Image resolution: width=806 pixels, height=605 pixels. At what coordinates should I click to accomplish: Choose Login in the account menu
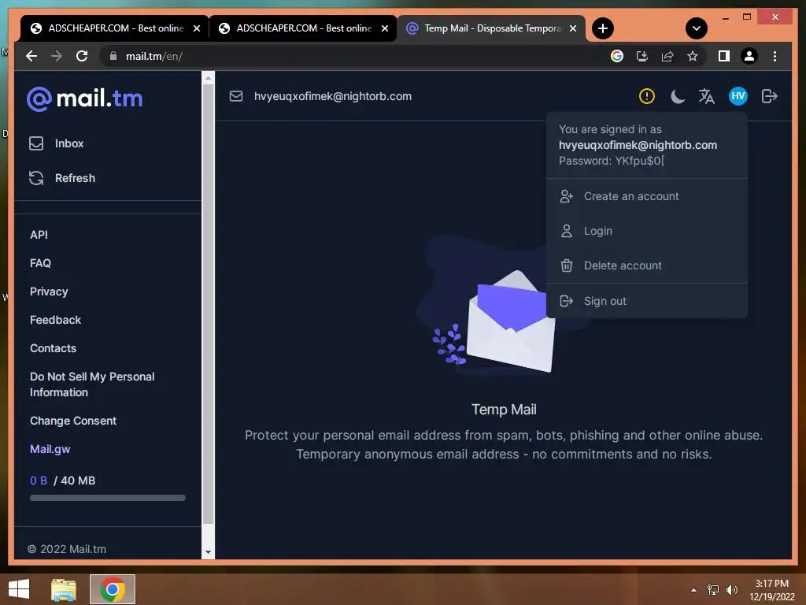click(x=647, y=231)
